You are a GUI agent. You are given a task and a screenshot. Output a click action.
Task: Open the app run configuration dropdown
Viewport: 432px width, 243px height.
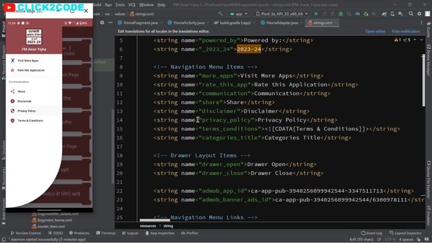[238, 13]
